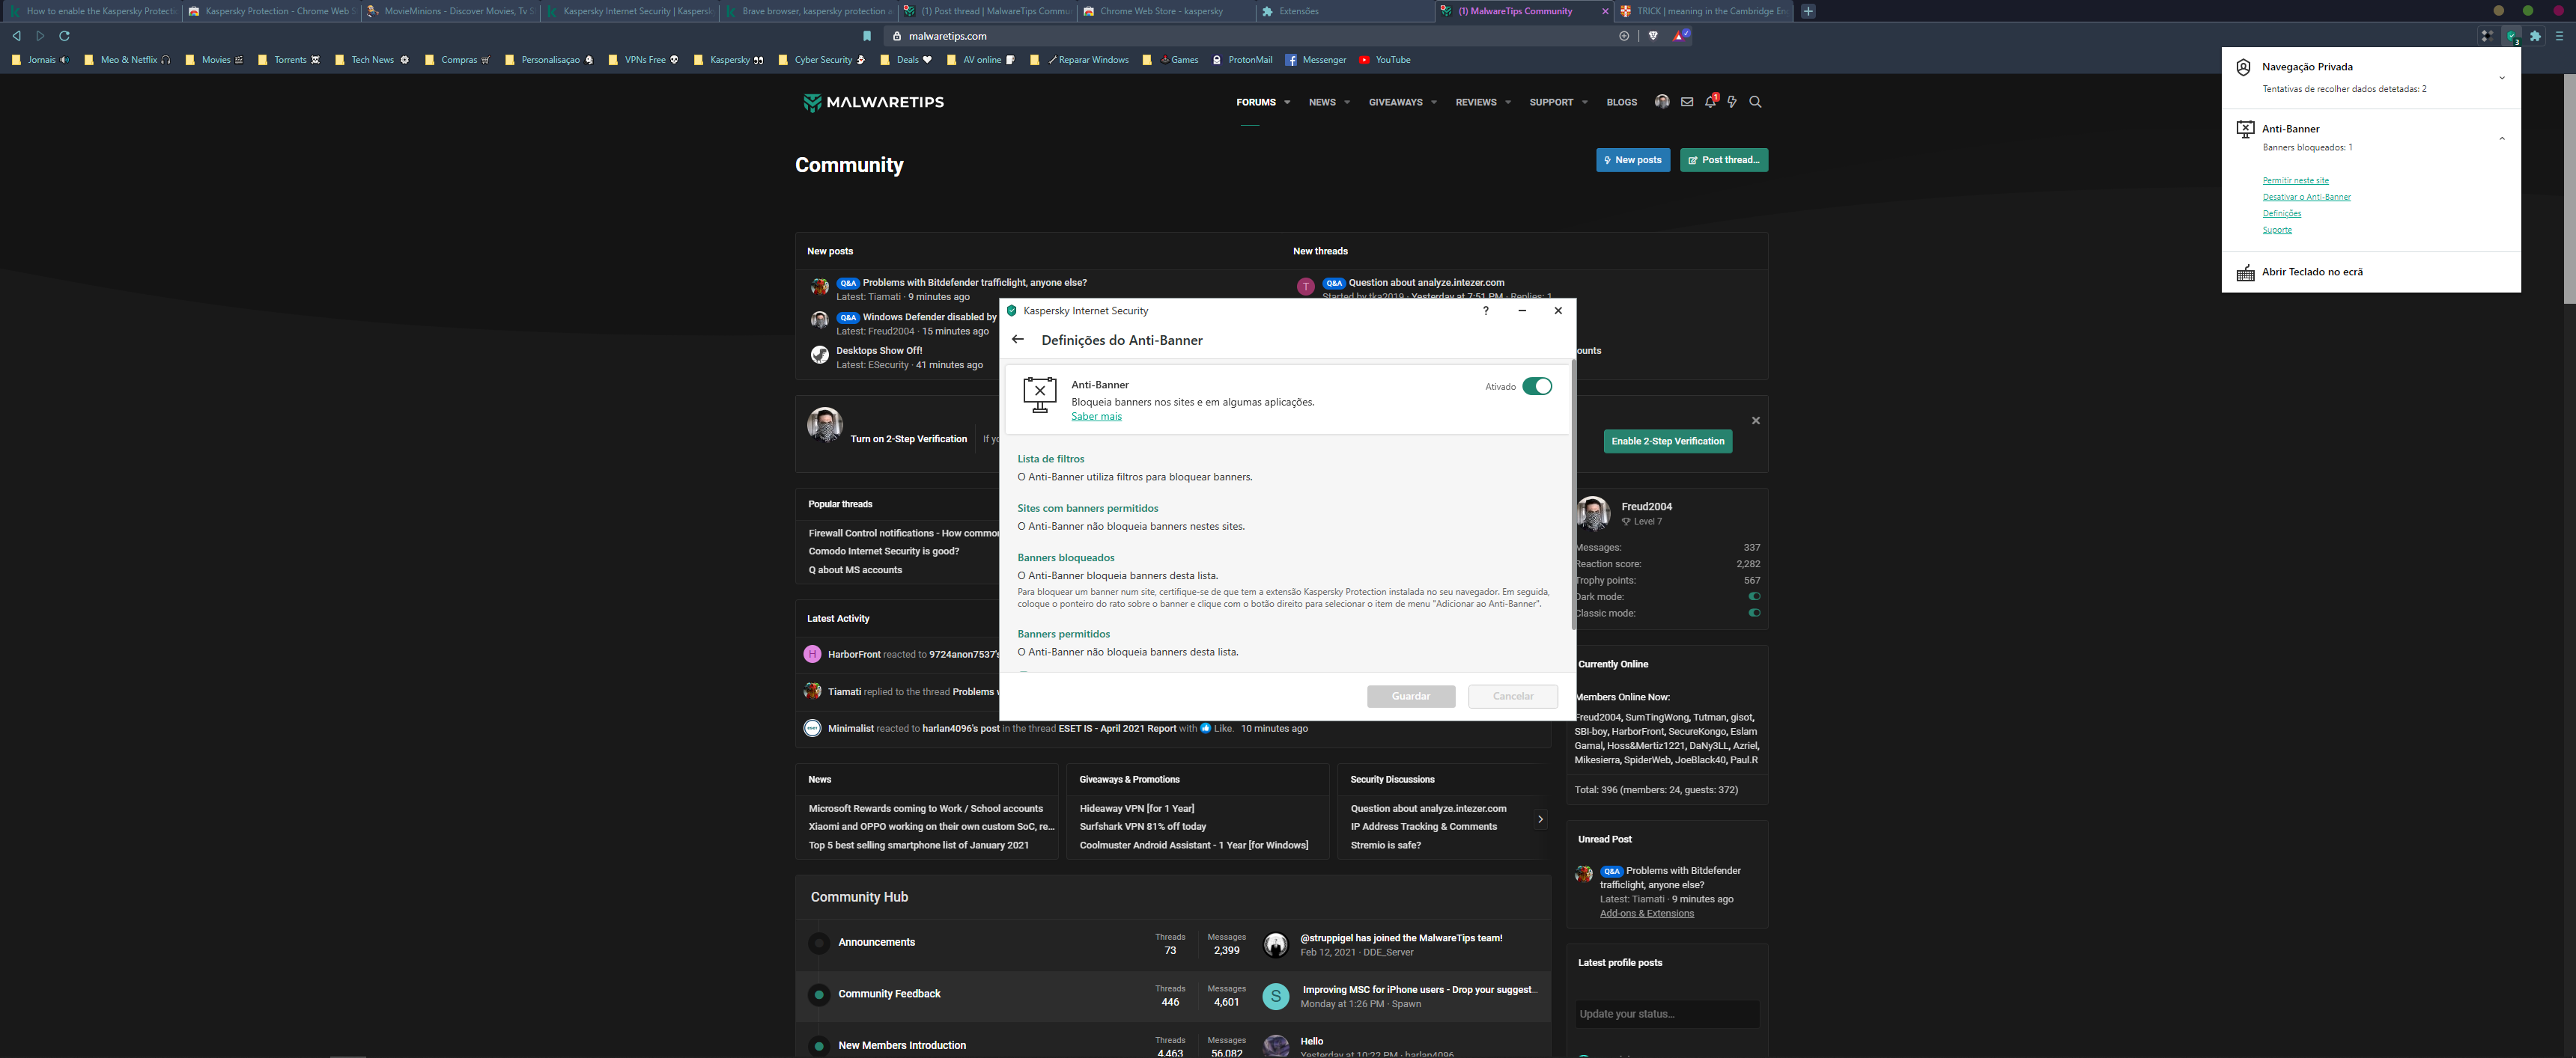Open the extensions puzzle piece icon
The height and width of the screenshot is (1058, 2576).
tap(2535, 36)
